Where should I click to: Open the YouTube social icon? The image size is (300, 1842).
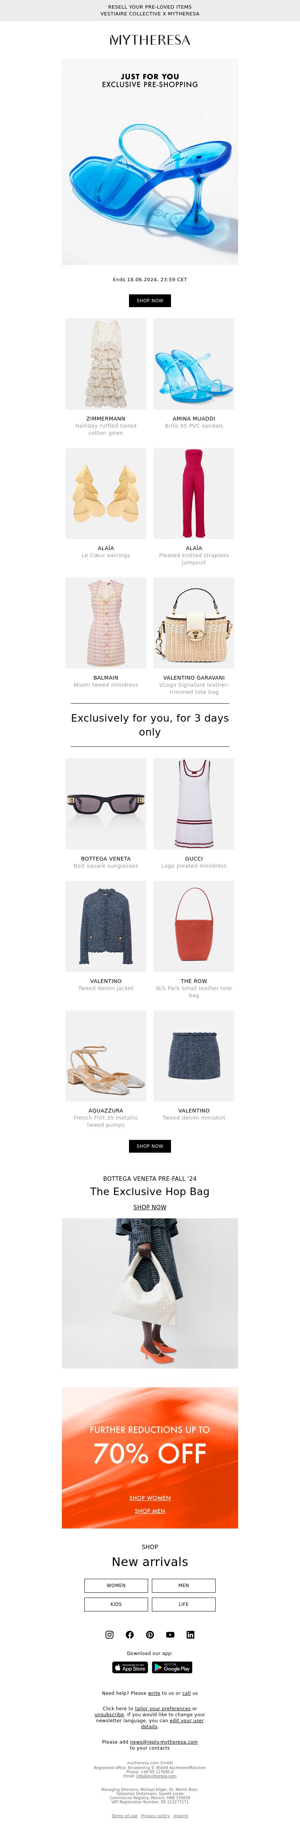coord(170,1635)
